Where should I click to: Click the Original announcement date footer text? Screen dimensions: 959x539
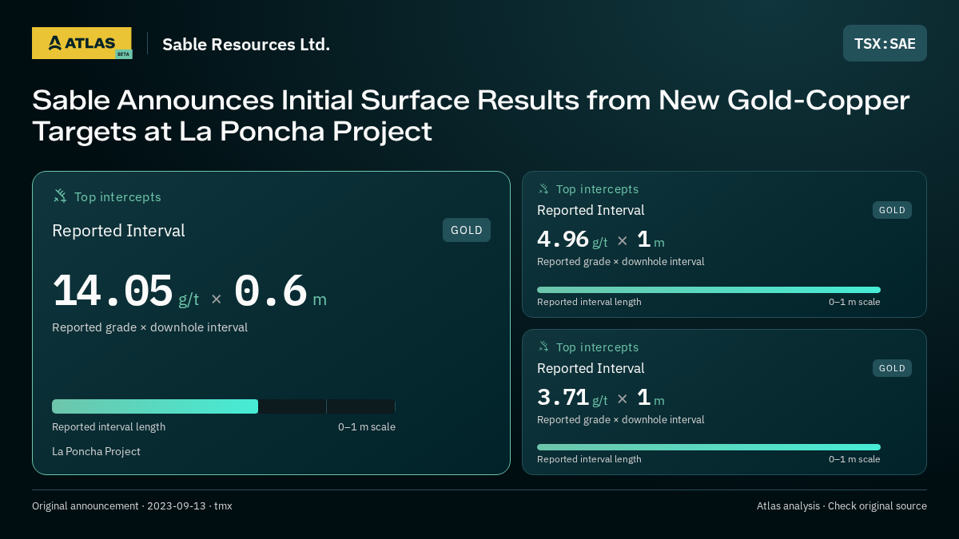point(132,505)
